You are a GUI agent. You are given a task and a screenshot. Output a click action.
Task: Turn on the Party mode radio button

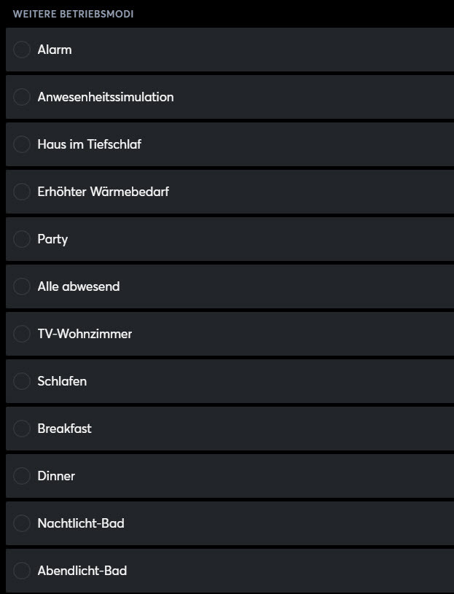22,239
